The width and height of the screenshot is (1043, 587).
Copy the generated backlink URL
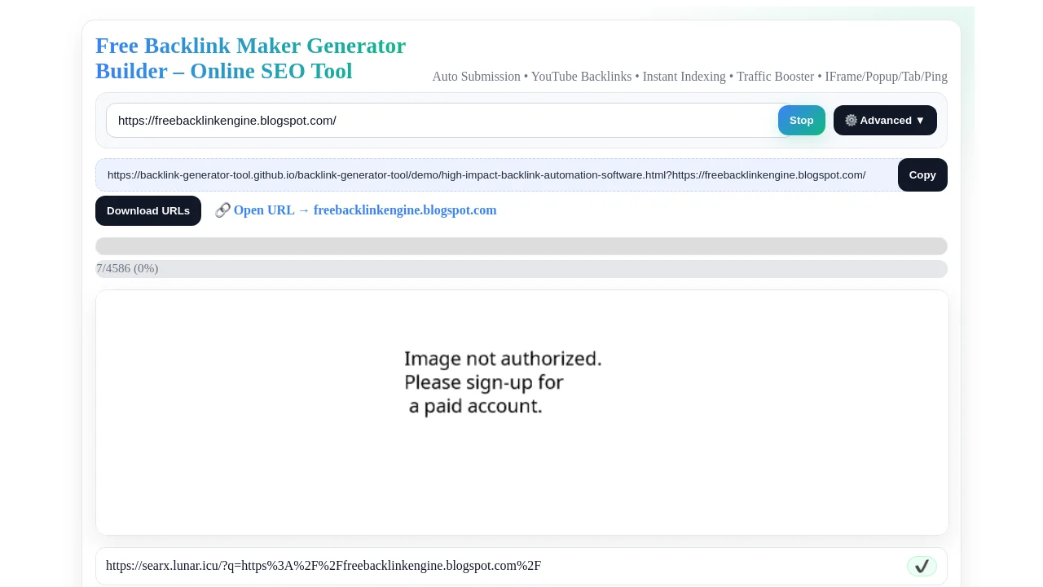click(x=922, y=175)
